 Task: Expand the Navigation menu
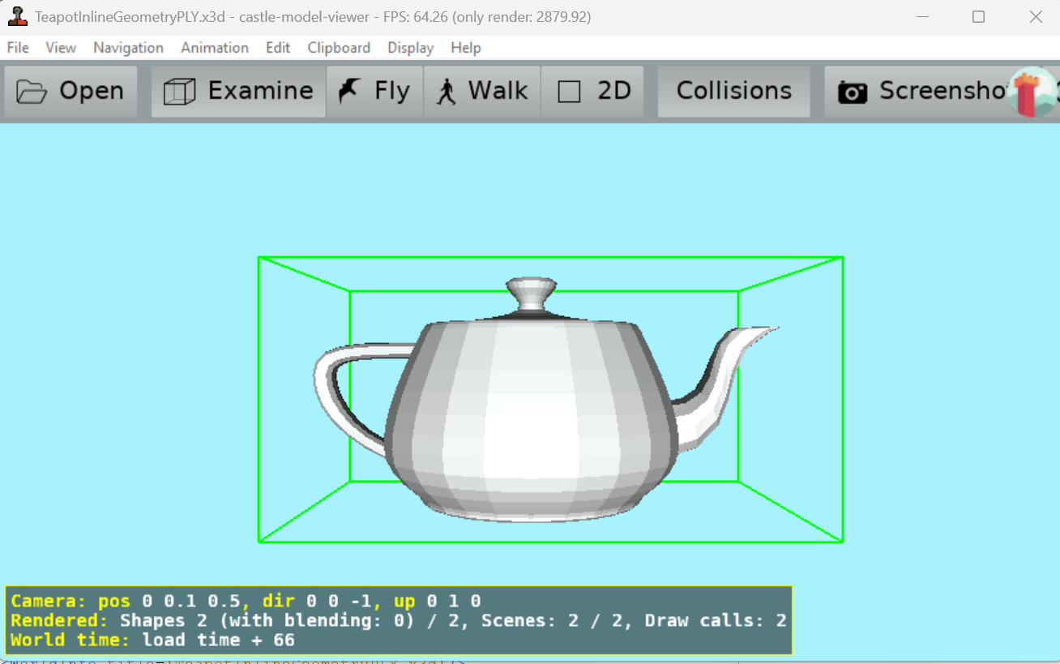coord(128,48)
